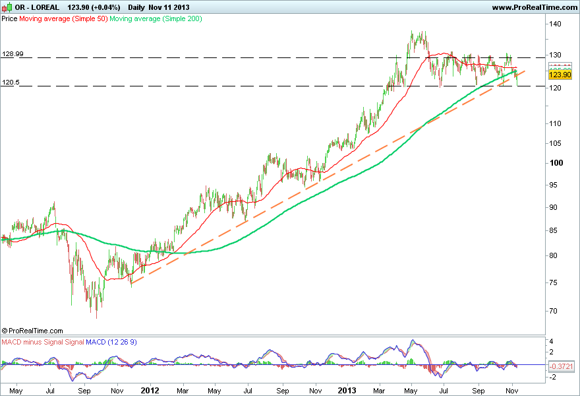The height and width of the screenshot is (396, 580).
Task: Select the MACD minus Signal legend label
Action: (x=32, y=342)
